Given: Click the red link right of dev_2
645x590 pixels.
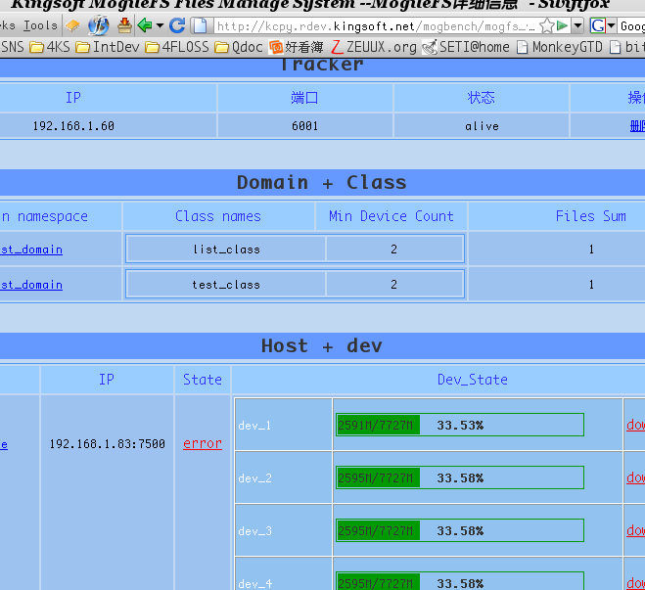Looking at the screenshot, I should 635,477.
